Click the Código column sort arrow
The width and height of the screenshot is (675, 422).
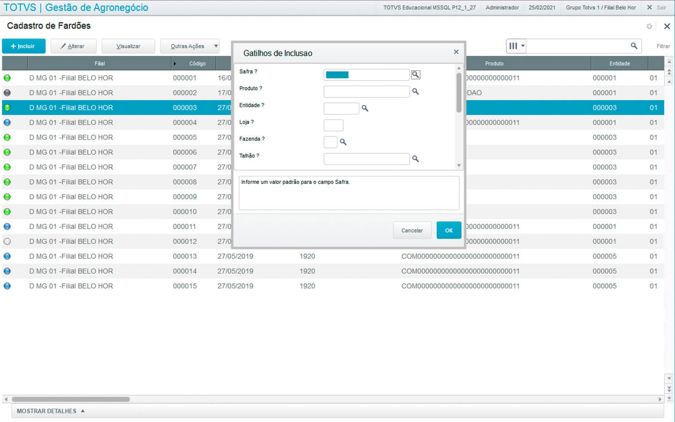click(175, 64)
